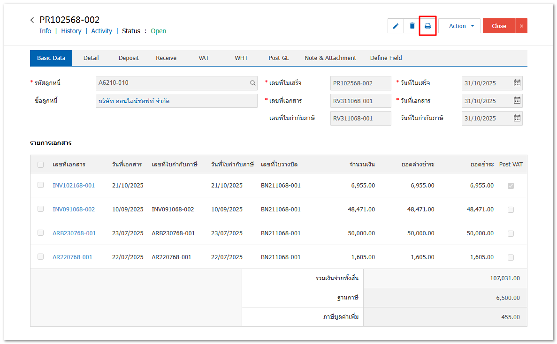The height and width of the screenshot is (344, 557).
Task: Toggle the select-all checkbox in table header
Action: pos(41,165)
